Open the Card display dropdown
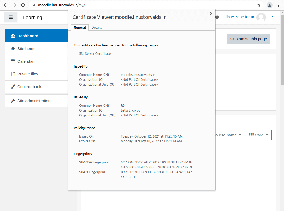The height and width of the screenshot is (211, 284). 258,135
